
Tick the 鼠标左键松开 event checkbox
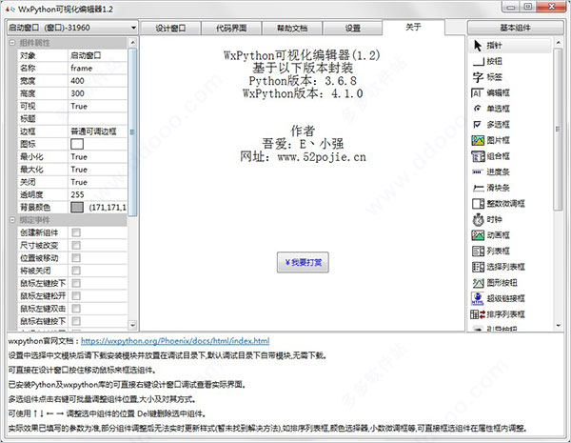coord(76,296)
